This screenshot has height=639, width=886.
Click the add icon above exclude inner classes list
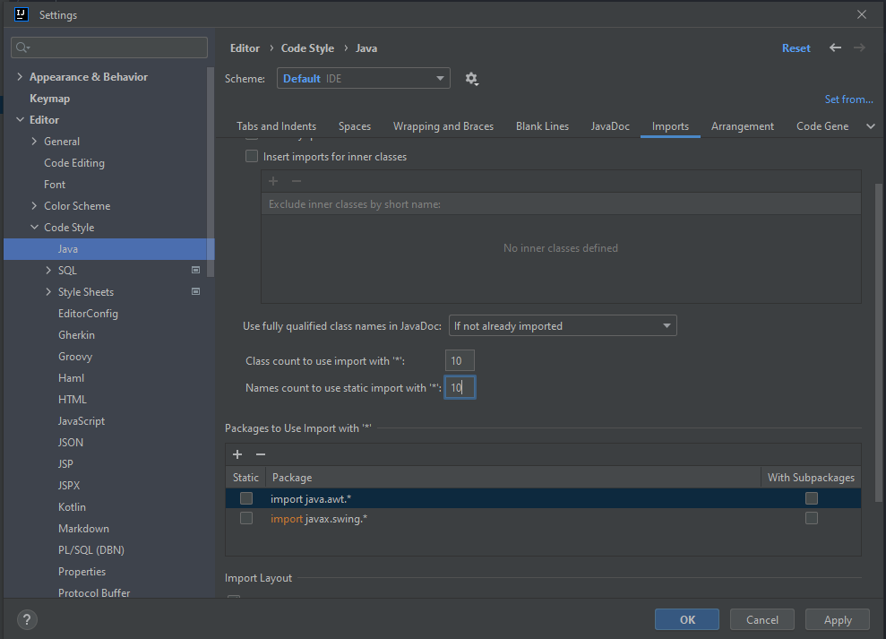click(x=272, y=180)
